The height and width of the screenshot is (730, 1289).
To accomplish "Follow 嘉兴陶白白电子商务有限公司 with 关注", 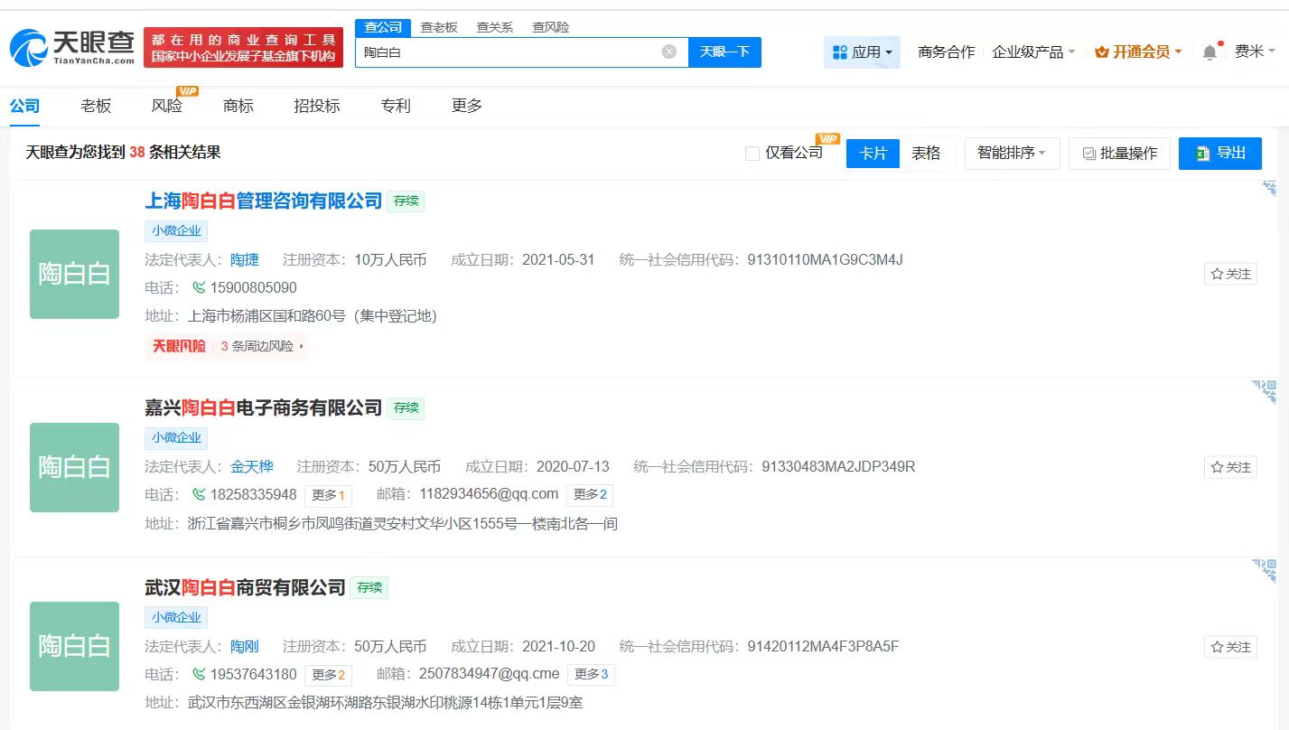I will (x=1230, y=467).
